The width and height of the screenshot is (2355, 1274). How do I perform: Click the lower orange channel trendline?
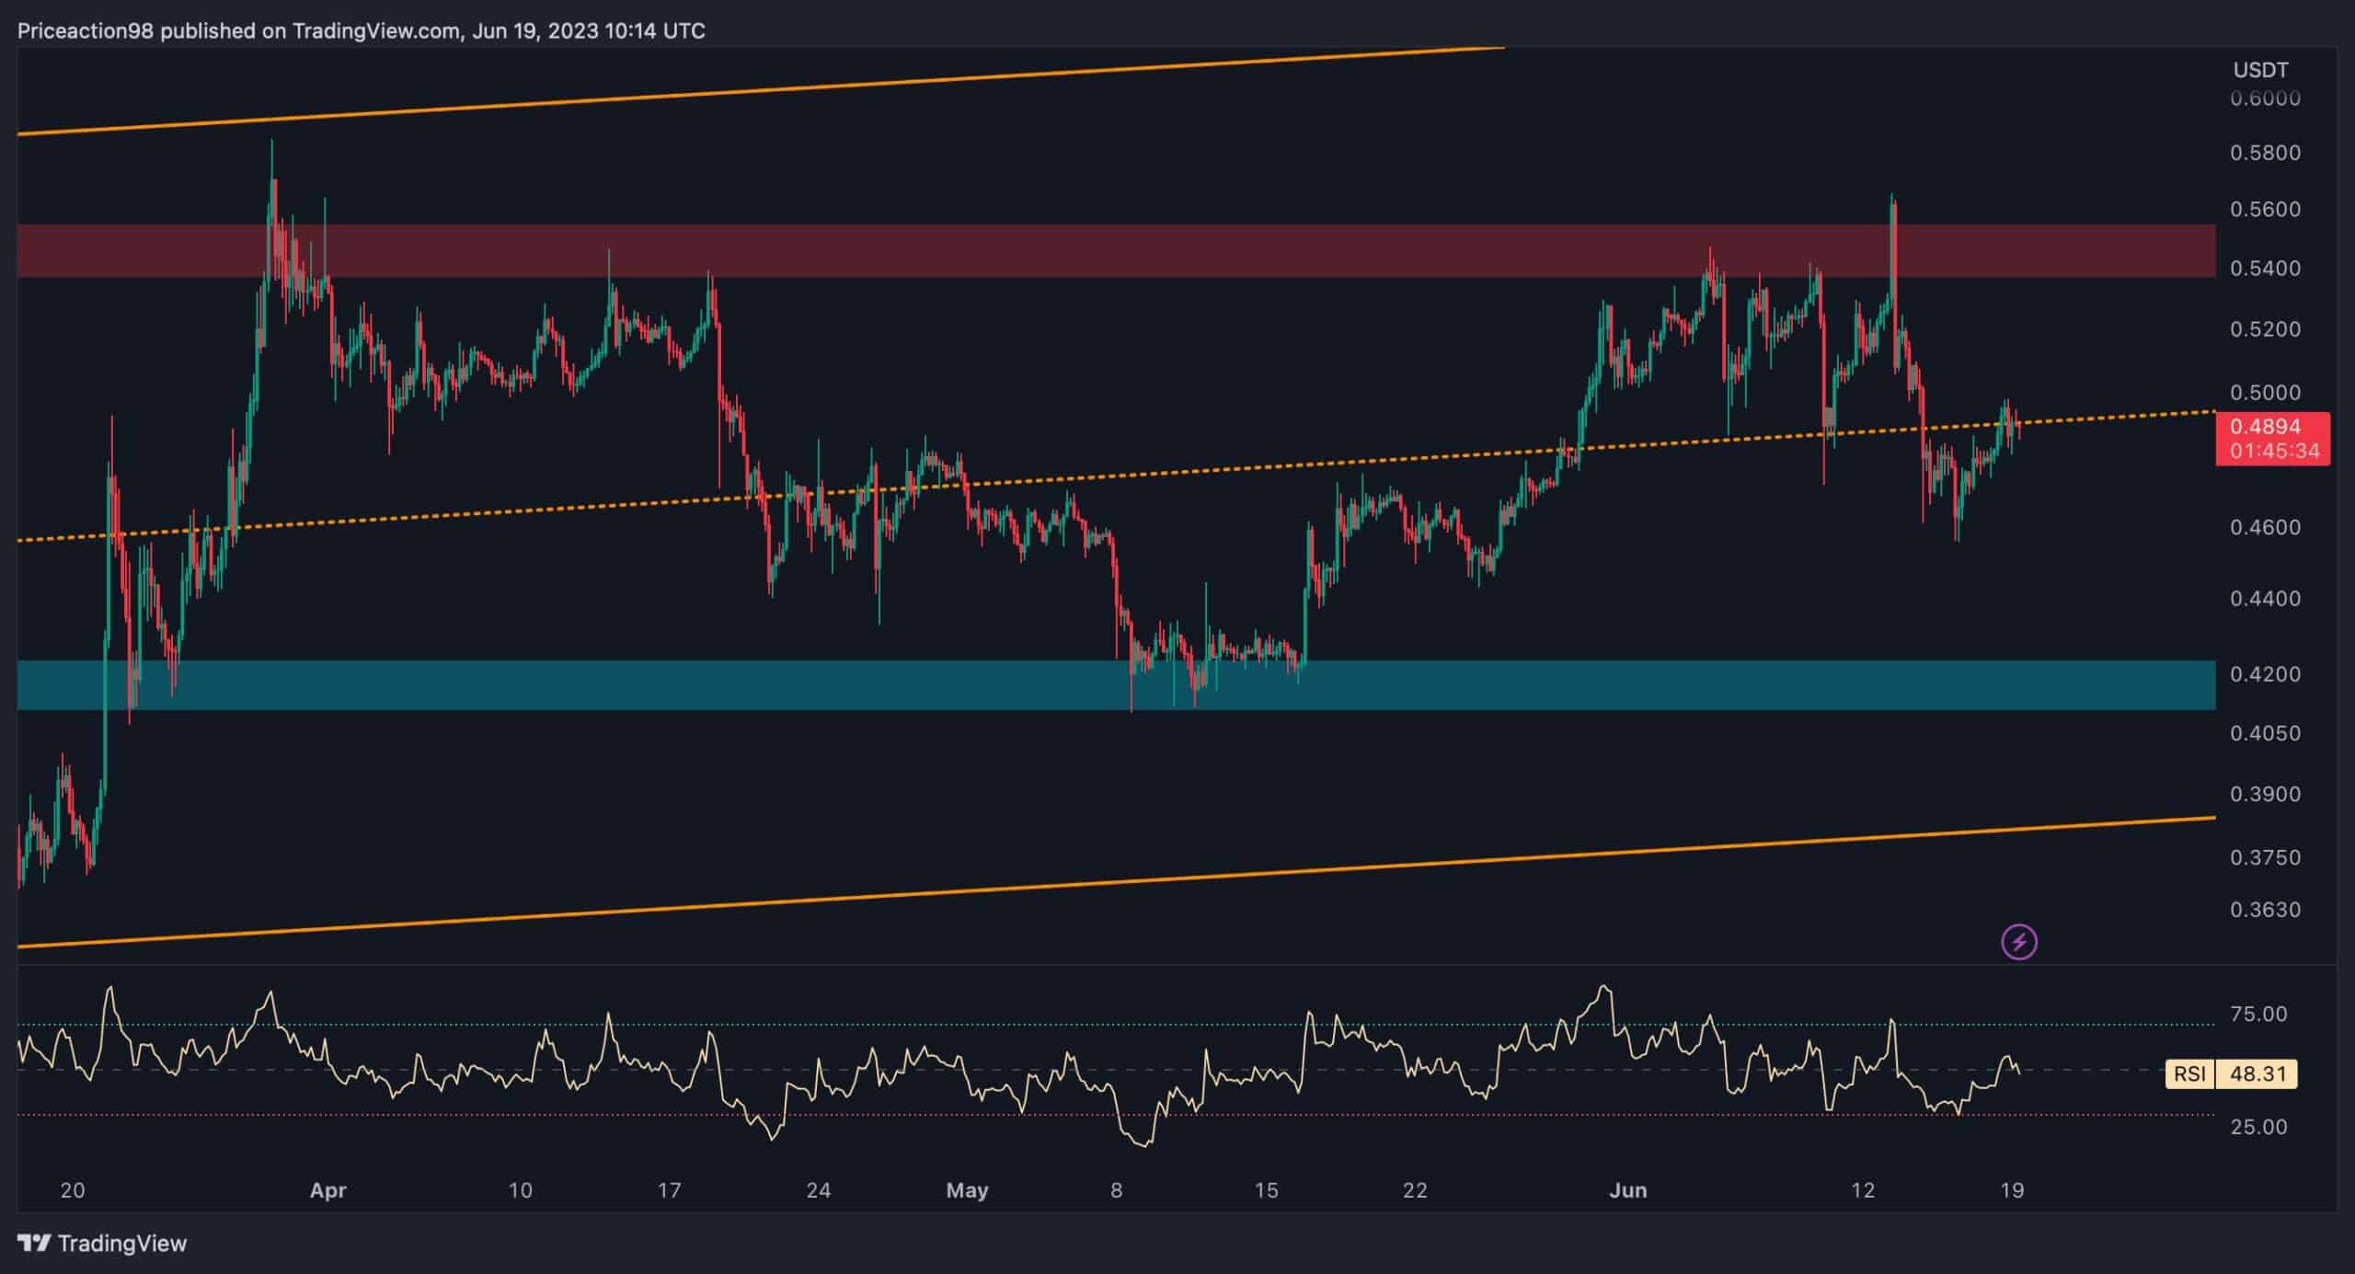coord(1116,881)
